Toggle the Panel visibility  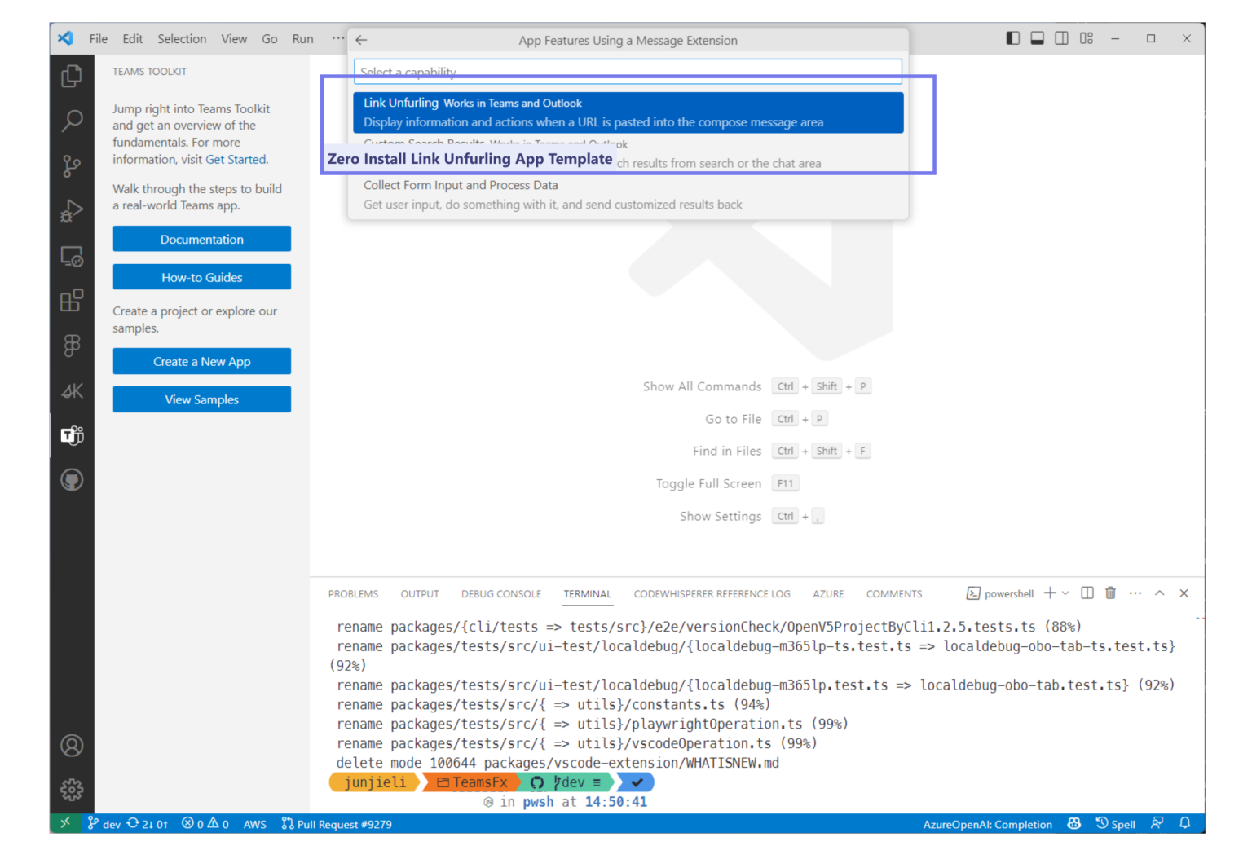[1037, 37]
